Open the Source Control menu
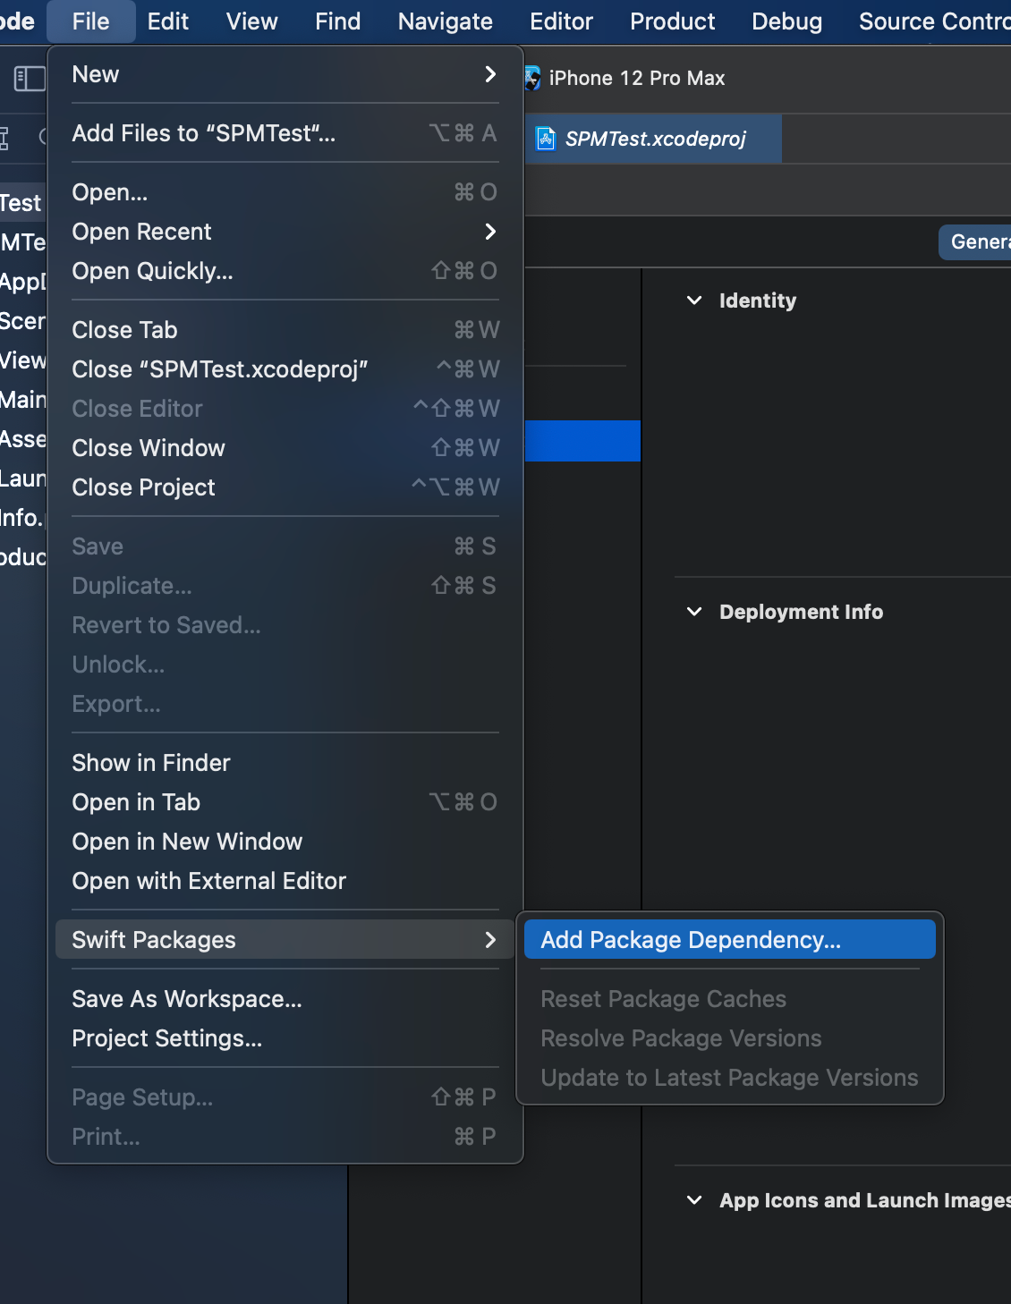 pos(933,21)
